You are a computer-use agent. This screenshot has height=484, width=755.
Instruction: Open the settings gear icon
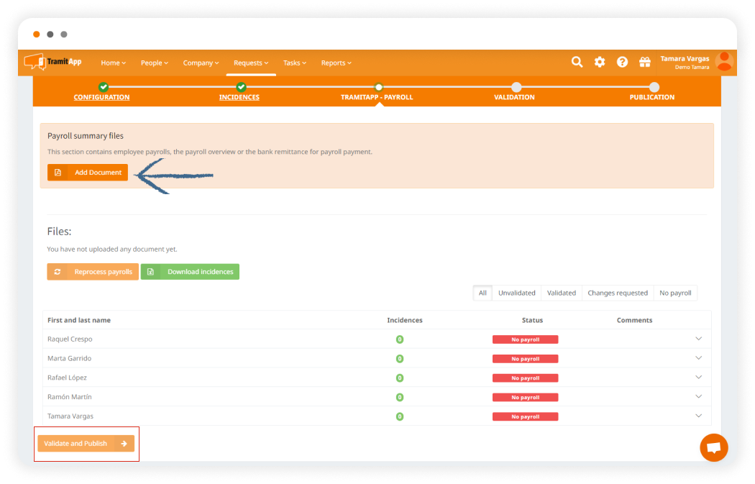[600, 63]
